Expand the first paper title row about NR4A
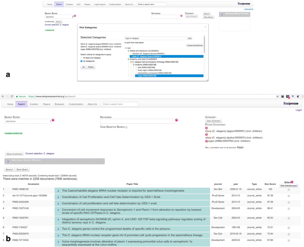The width and height of the screenshot is (304, 247). pyautogui.click(x=58, y=191)
